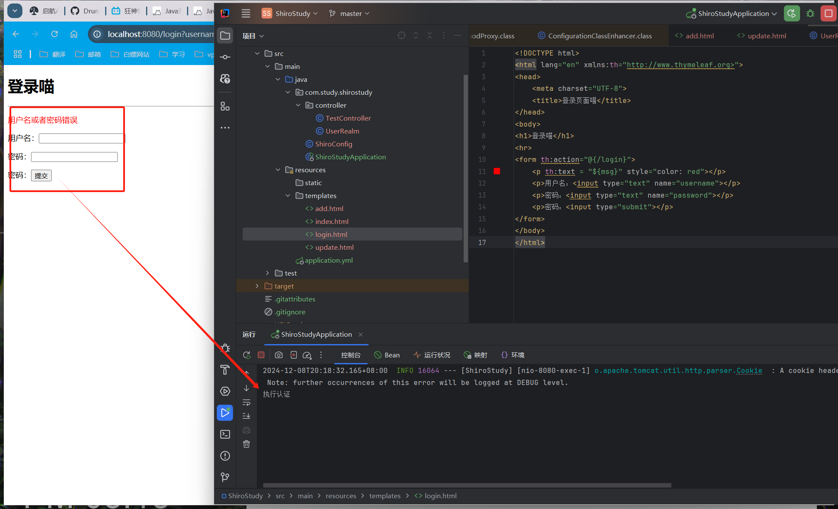Click the 用户名 input field
The image size is (838, 509).
pyautogui.click(x=82, y=138)
